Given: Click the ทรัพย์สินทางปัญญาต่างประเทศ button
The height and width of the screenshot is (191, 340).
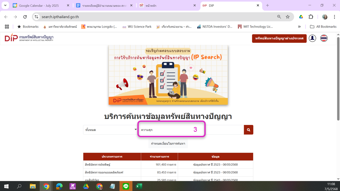Looking at the screenshot, I should (279, 38).
